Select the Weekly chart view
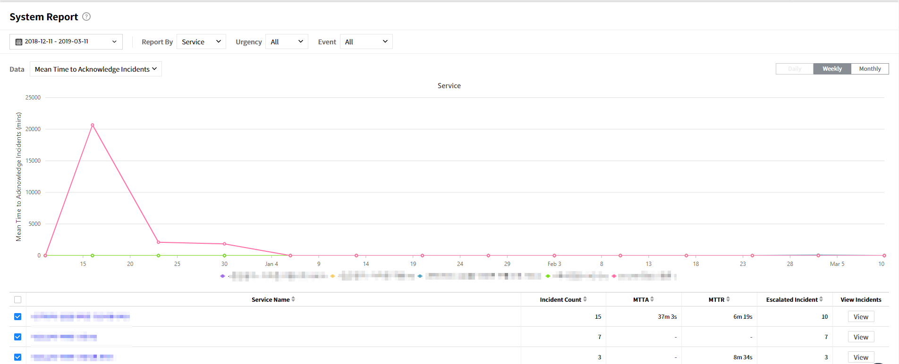Viewport: 899px width, 364px height. tap(832, 69)
